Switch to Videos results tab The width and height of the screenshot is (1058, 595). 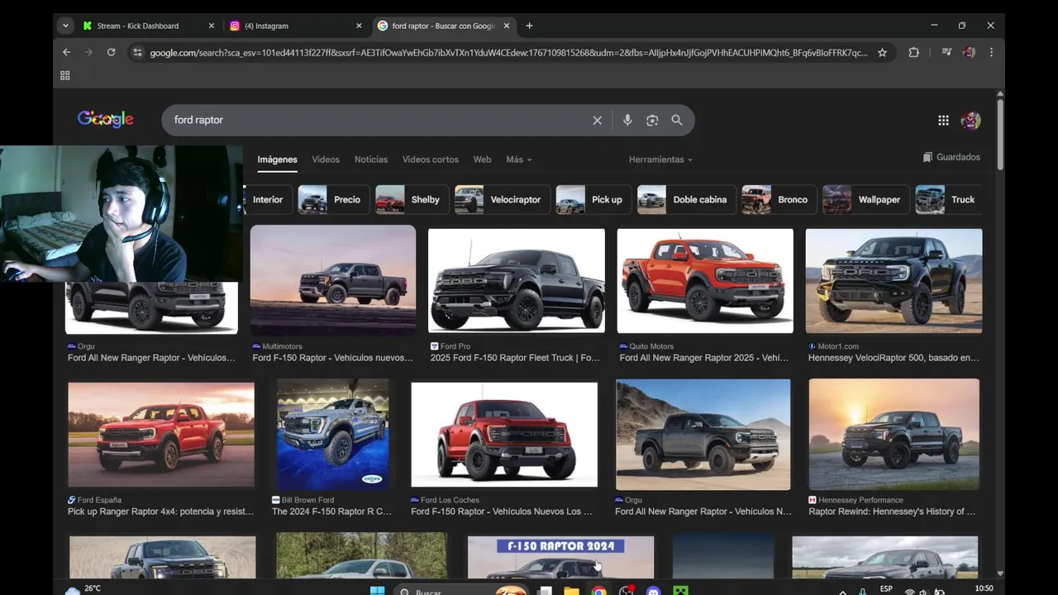(326, 159)
